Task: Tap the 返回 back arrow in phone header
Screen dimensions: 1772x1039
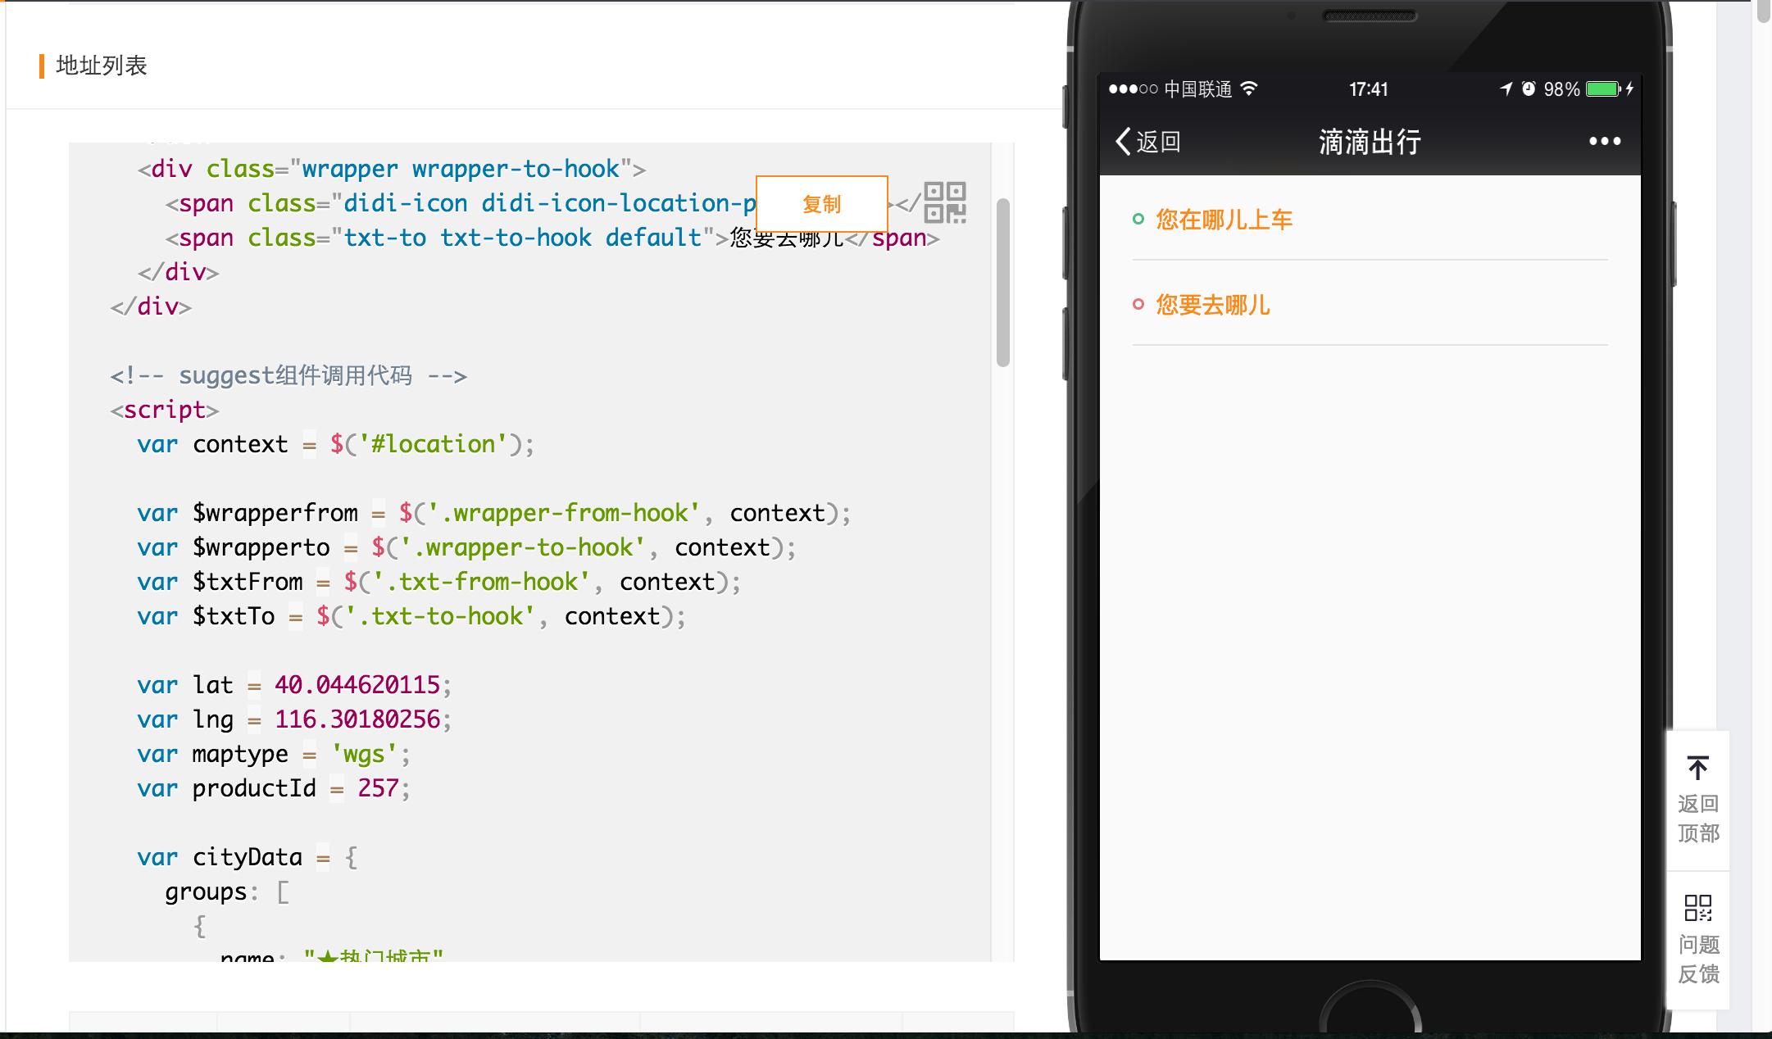Action: (x=1147, y=142)
